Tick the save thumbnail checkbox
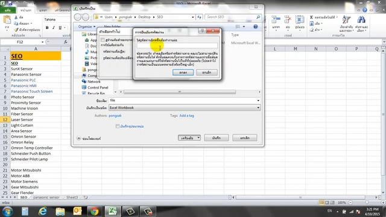Image resolution: width=386 pixels, height=217 pixels. 118,126
